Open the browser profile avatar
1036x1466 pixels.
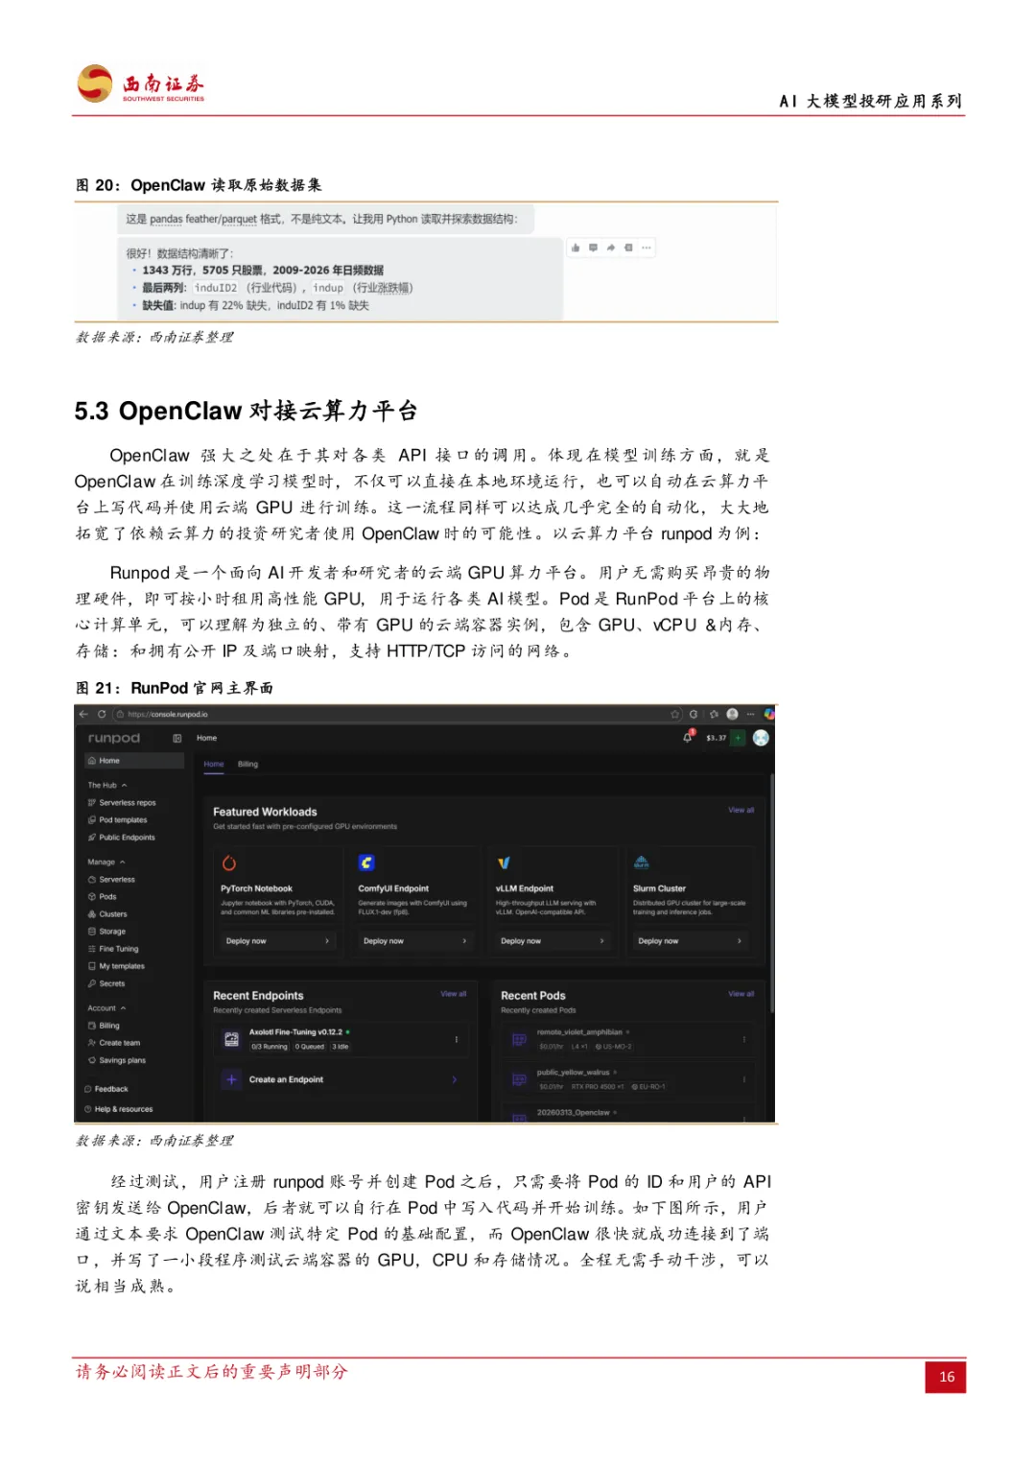733,714
